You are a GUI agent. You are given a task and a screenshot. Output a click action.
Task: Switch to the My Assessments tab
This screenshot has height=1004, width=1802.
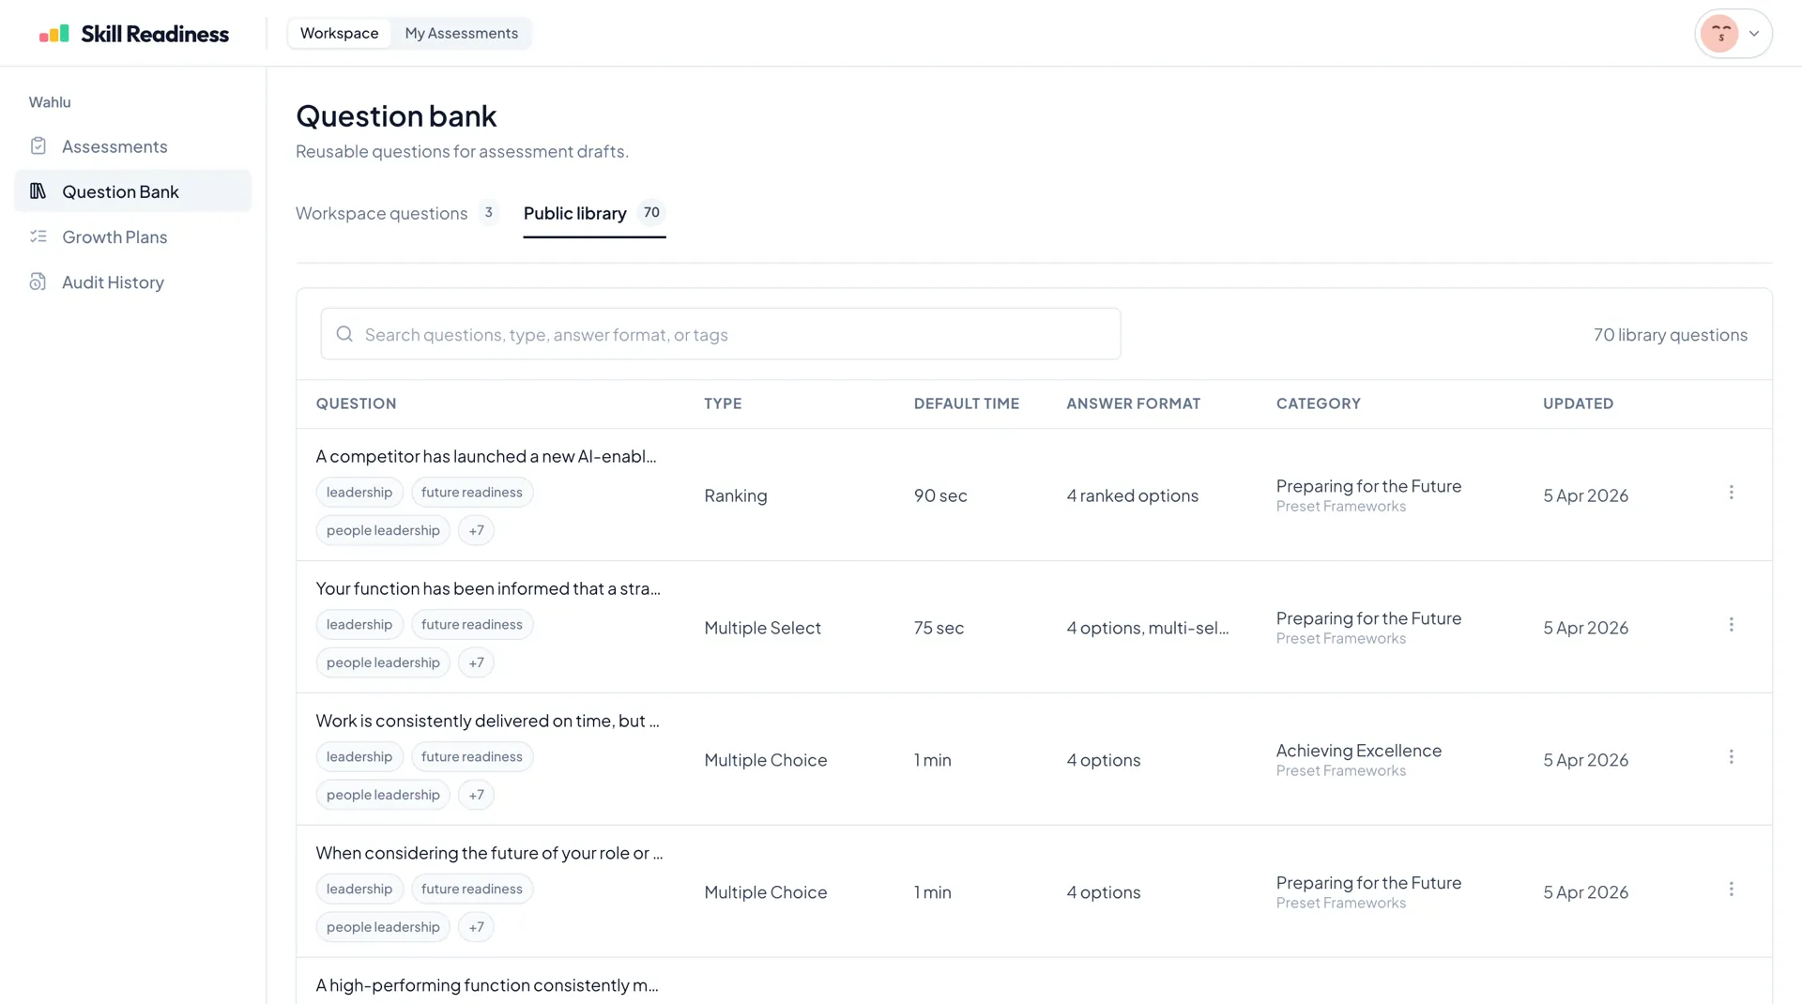[461, 33]
